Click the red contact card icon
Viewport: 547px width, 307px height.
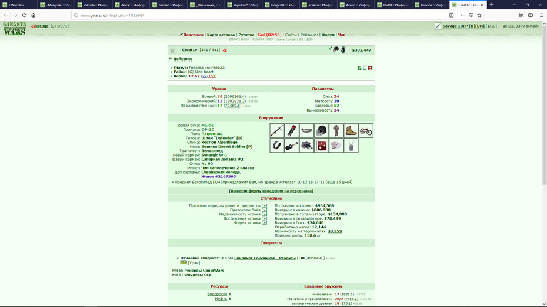370,68
